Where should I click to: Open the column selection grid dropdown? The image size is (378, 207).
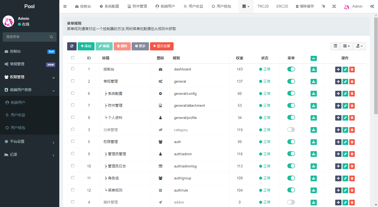pos(346,46)
